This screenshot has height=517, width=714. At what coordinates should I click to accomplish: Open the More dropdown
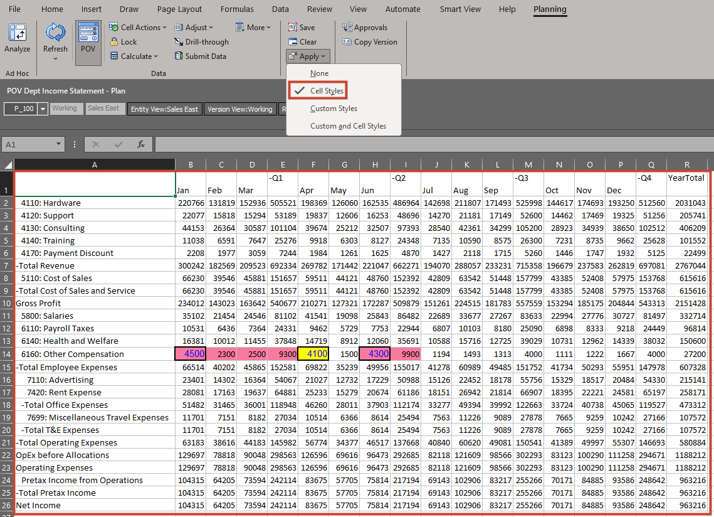coord(253,28)
